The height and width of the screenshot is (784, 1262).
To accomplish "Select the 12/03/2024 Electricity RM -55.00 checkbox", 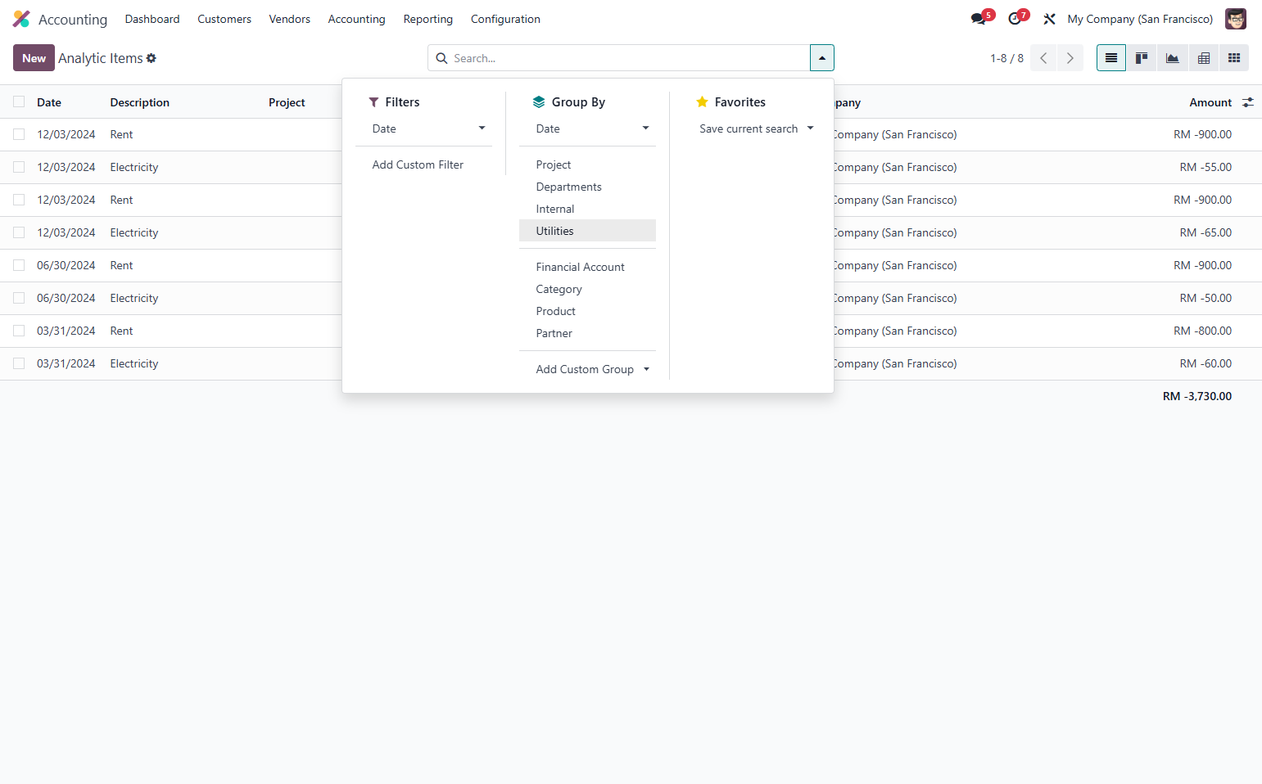I will click(19, 167).
